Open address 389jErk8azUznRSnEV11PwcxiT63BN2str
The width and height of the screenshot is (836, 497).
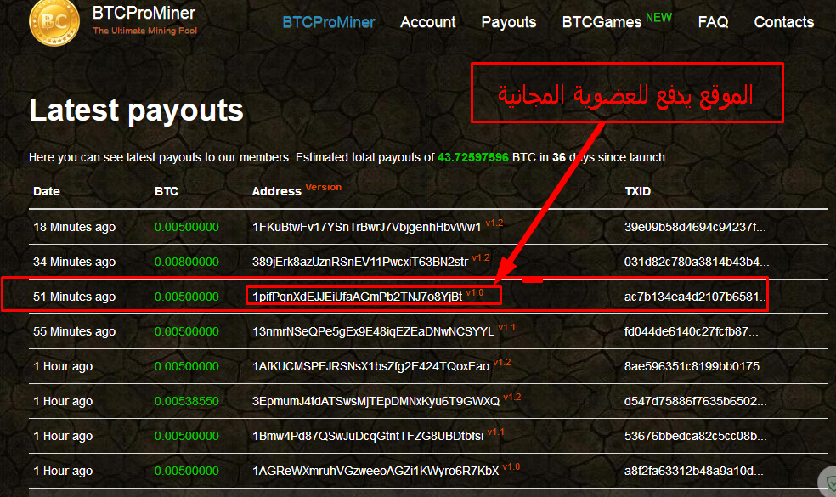click(x=360, y=262)
